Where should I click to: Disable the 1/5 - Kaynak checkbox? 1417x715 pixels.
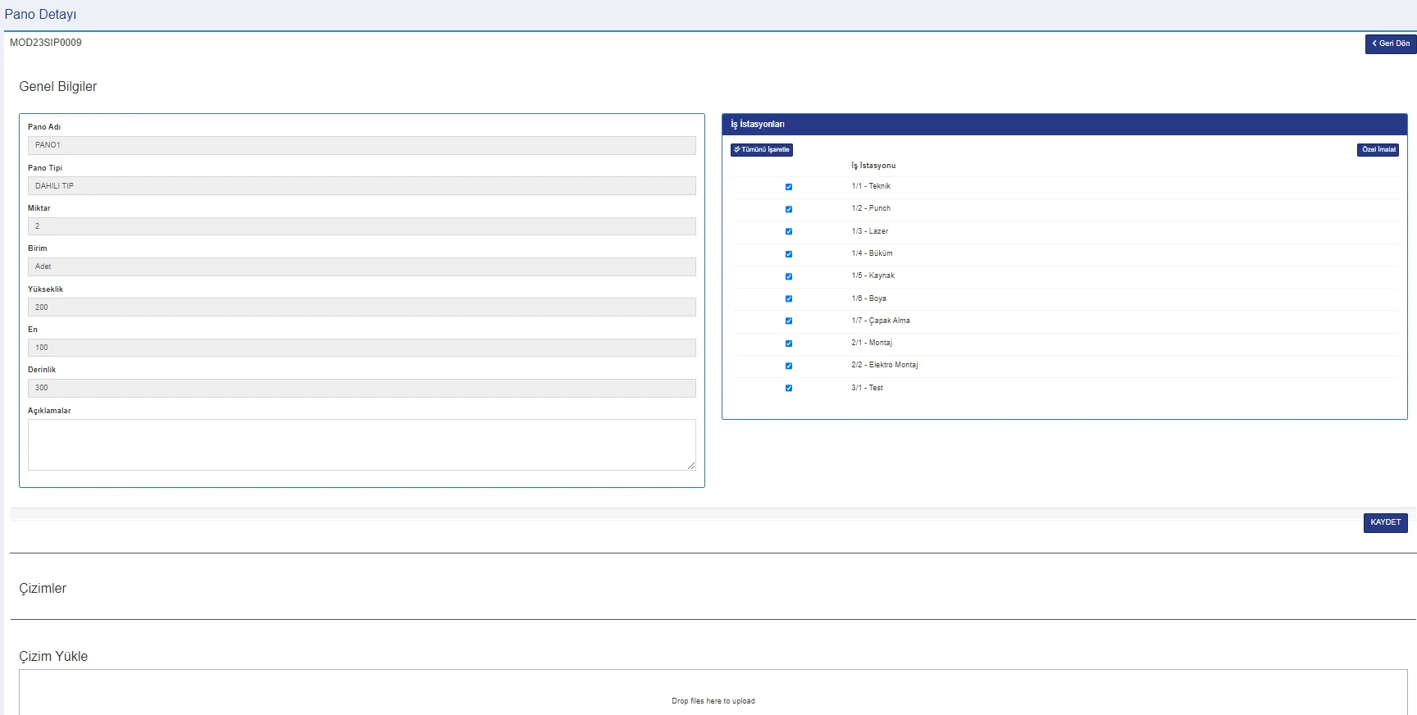(789, 276)
